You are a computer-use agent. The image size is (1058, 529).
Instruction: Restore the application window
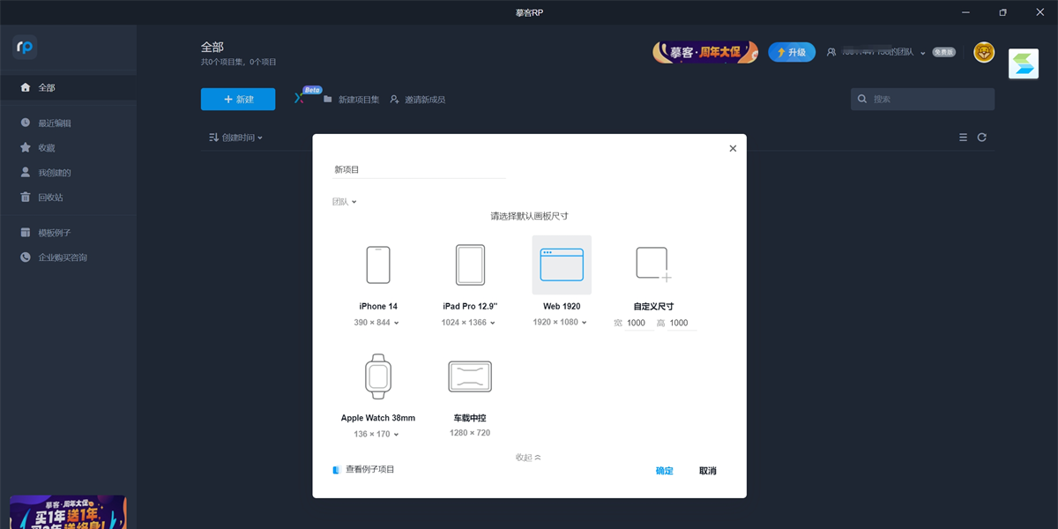(x=1002, y=12)
